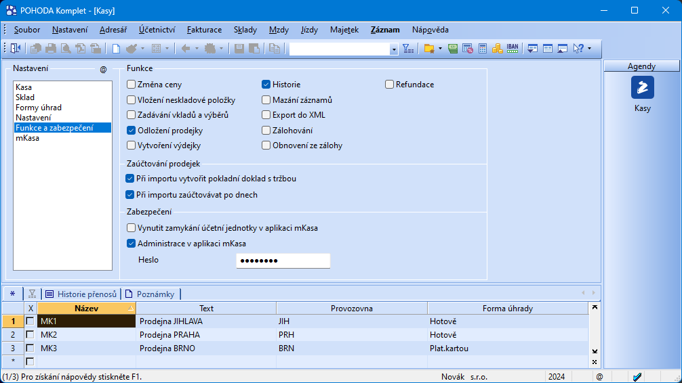Click the gold coins icon

coord(497,49)
